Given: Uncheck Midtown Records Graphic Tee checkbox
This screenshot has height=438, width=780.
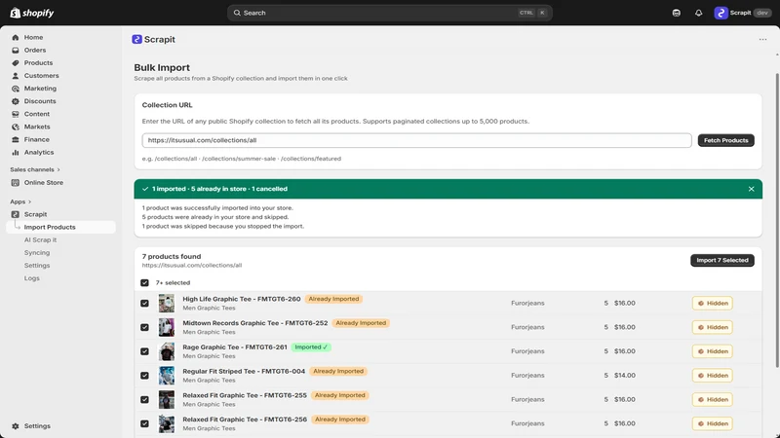Looking at the screenshot, I should click(144, 328).
